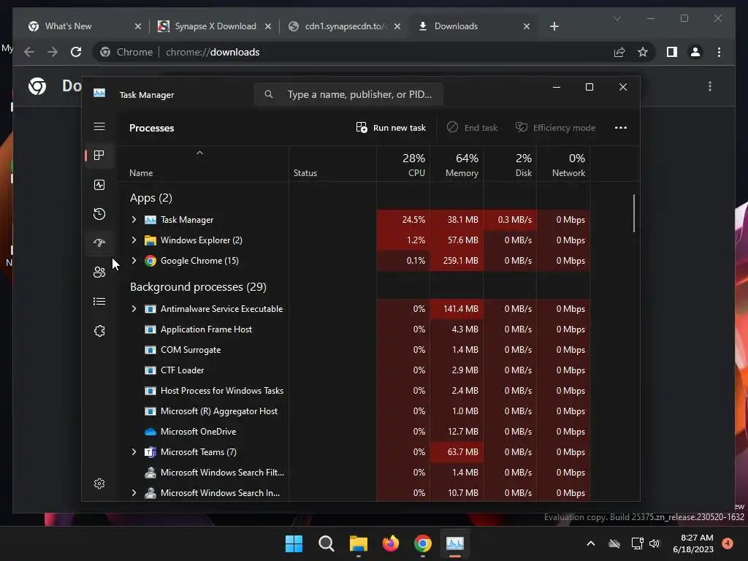Viewport: 748px width, 561px height.
Task: Expand Microsoft Teams (7) process group
Action: 134,451
